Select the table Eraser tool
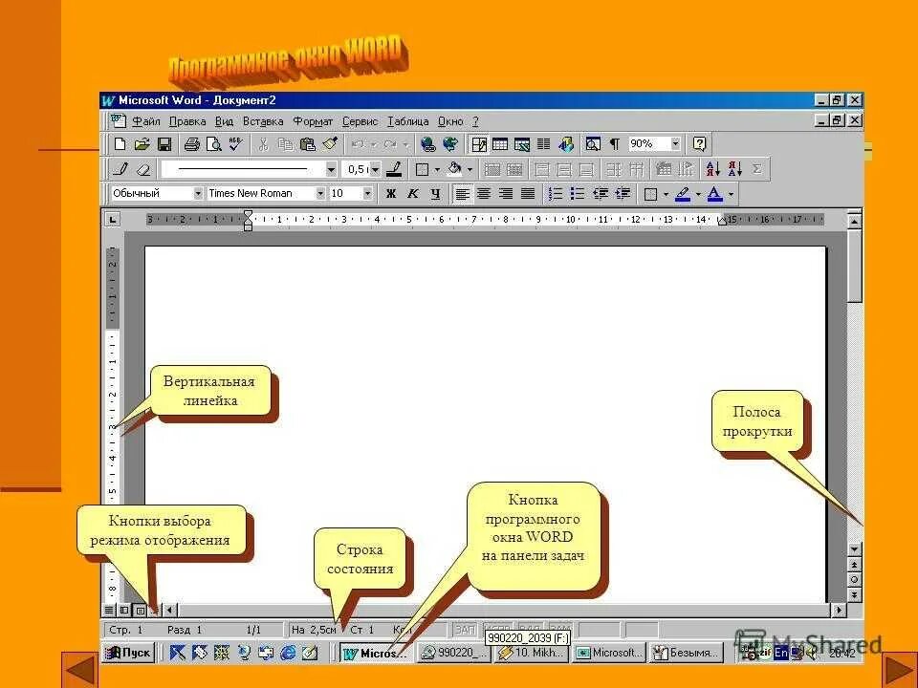 [143, 169]
